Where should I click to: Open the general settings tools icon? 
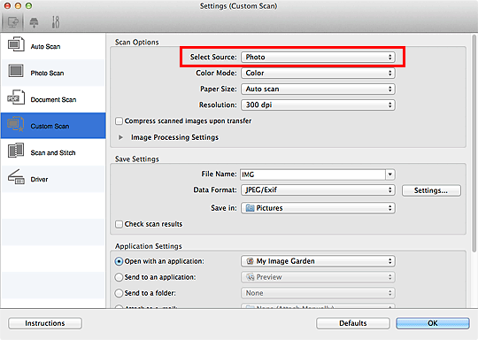click(x=56, y=22)
